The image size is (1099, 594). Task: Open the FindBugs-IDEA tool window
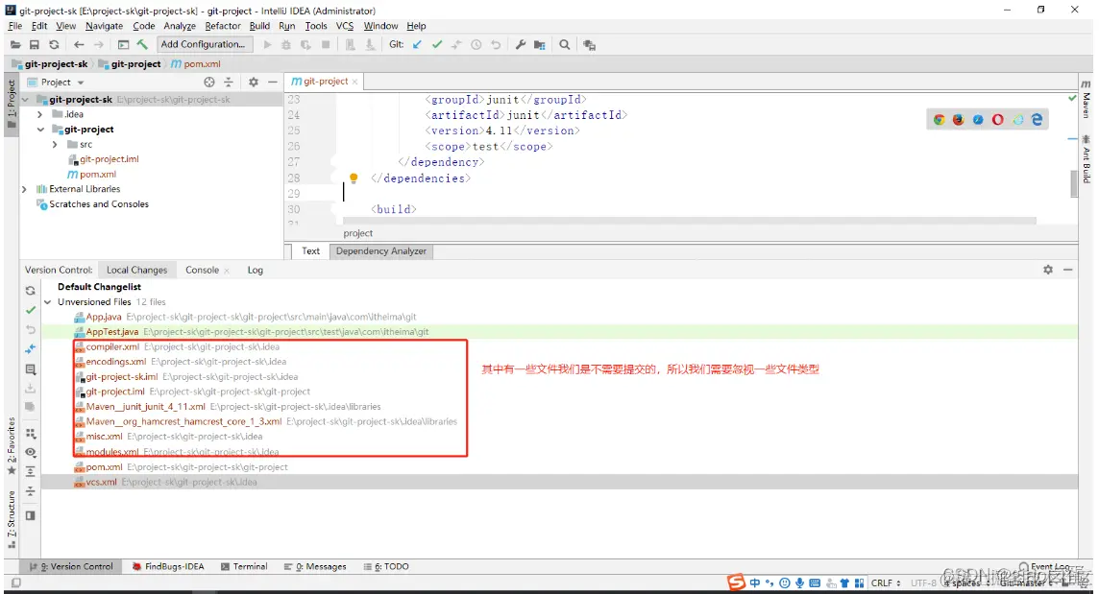point(168,567)
